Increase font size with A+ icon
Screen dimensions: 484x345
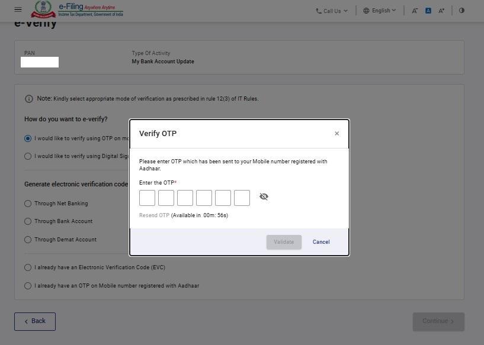pos(441,11)
